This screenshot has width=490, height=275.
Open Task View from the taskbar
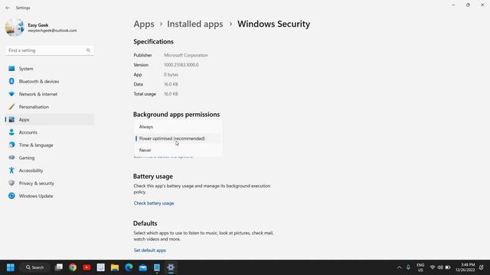[59, 267]
